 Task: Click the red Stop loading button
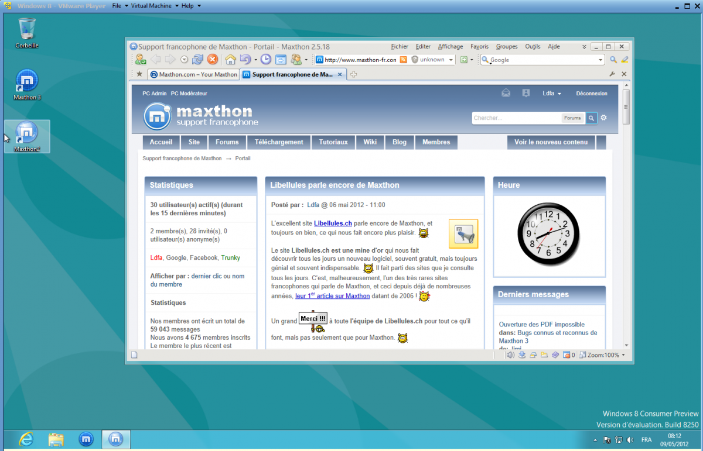(213, 59)
